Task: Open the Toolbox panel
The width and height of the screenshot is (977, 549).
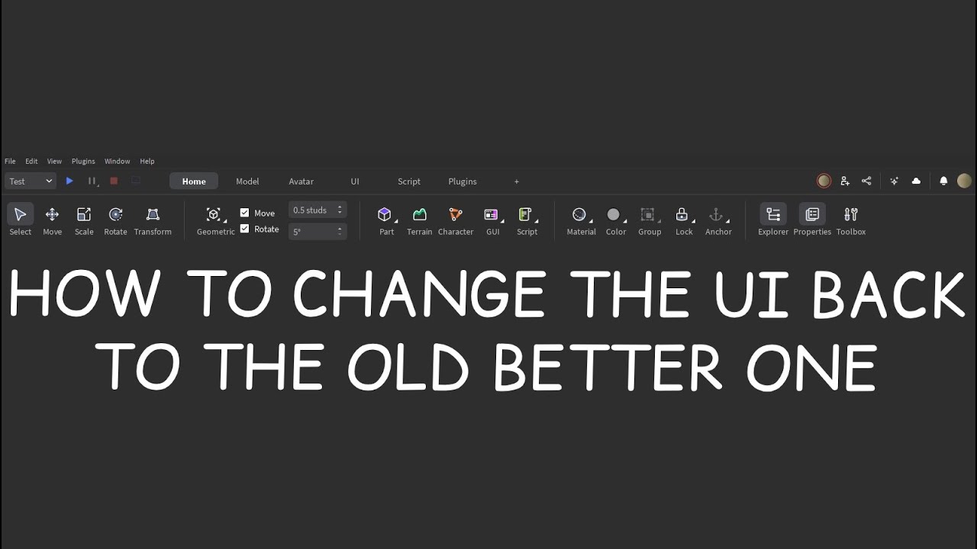Action: click(x=850, y=220)
